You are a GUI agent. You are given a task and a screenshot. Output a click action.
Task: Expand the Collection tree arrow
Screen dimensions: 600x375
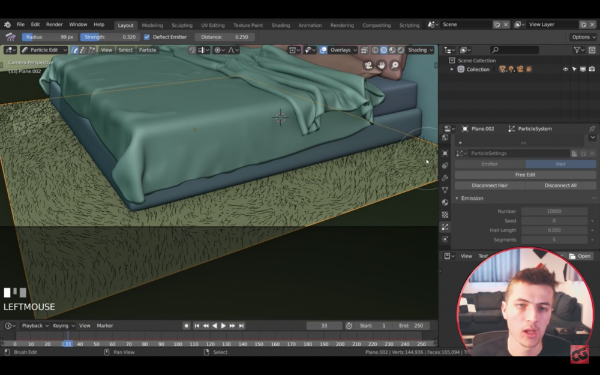click(x=452, y=69)
